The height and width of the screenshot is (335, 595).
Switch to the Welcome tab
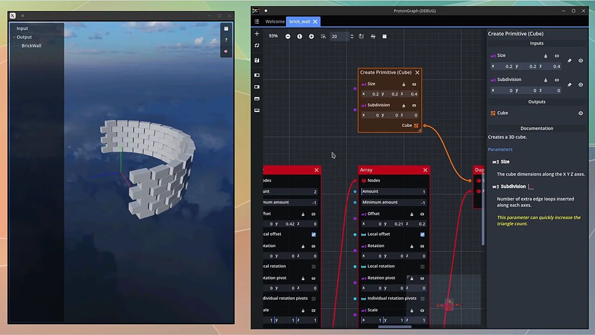point(275,21)
